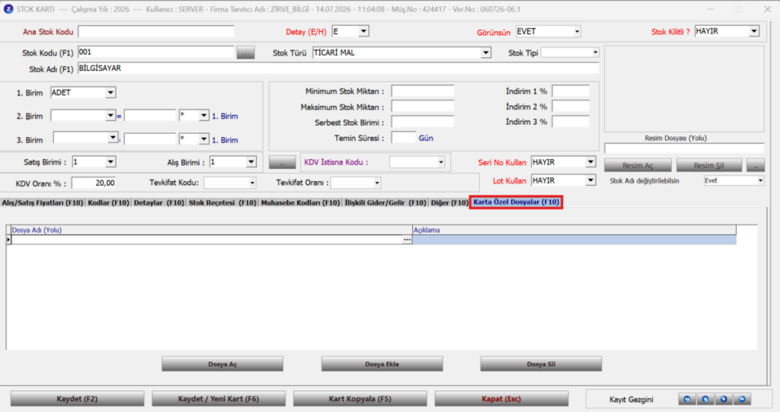Click small button beside KDV İstisna Kodu

pos(282,163)
